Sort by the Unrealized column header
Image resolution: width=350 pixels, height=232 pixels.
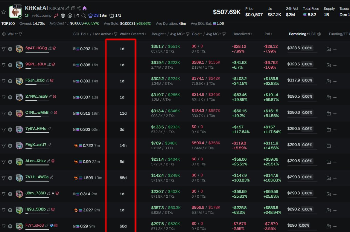click(x=242, y=34)
